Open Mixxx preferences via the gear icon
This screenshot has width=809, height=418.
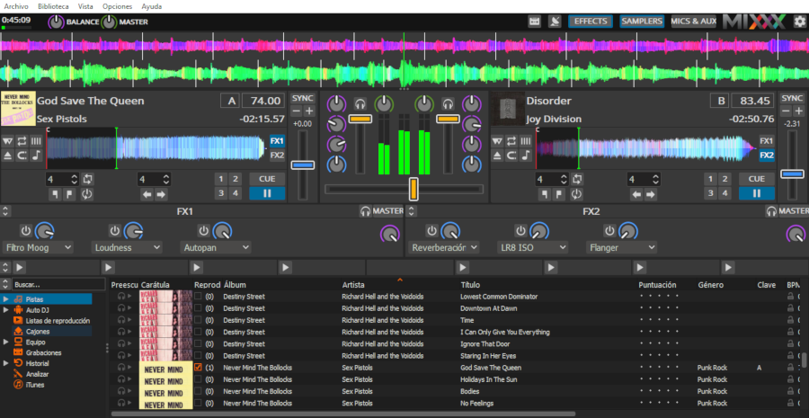800,22
